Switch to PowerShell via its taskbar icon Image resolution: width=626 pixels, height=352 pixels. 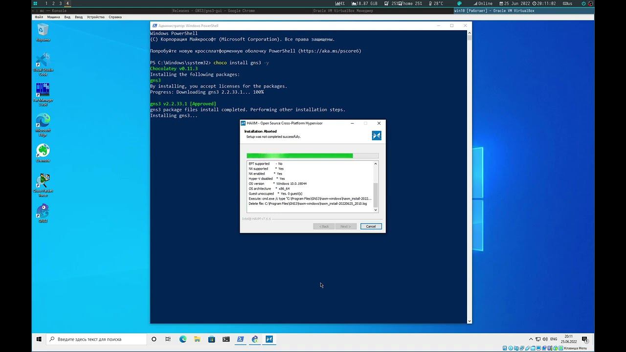(240, 339)
